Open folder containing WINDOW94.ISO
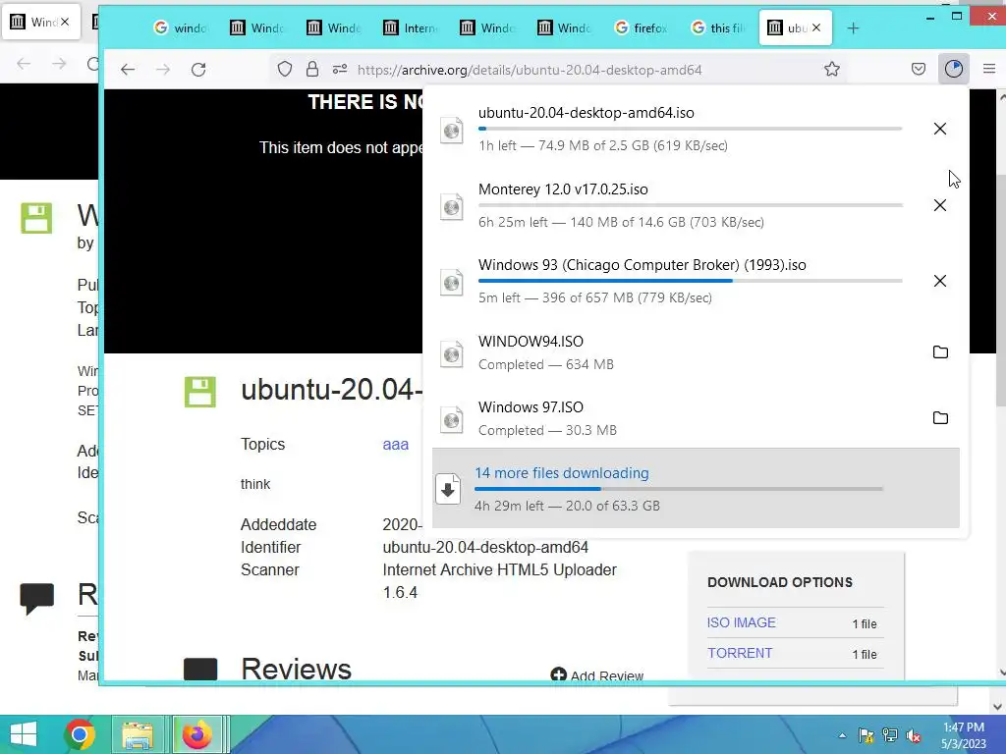Viewport: 1006px width, 754px height. pyautogui.click(x=940, y=352)
